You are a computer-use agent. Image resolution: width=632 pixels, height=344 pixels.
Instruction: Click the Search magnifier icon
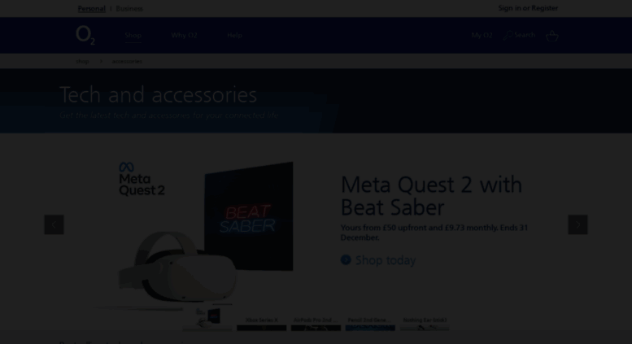(508, 36)
